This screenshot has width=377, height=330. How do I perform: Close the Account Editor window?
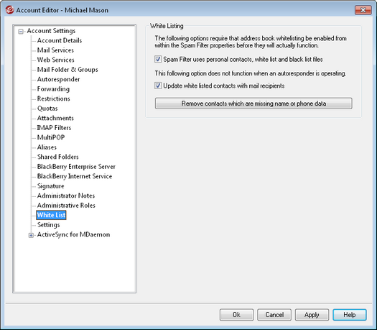[363, 10]
